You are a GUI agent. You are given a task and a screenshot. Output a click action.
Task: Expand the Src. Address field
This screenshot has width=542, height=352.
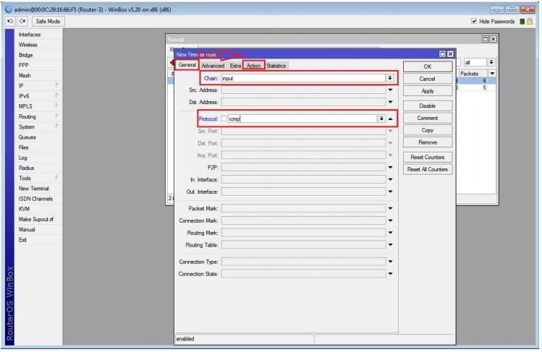tap(391, 90)
